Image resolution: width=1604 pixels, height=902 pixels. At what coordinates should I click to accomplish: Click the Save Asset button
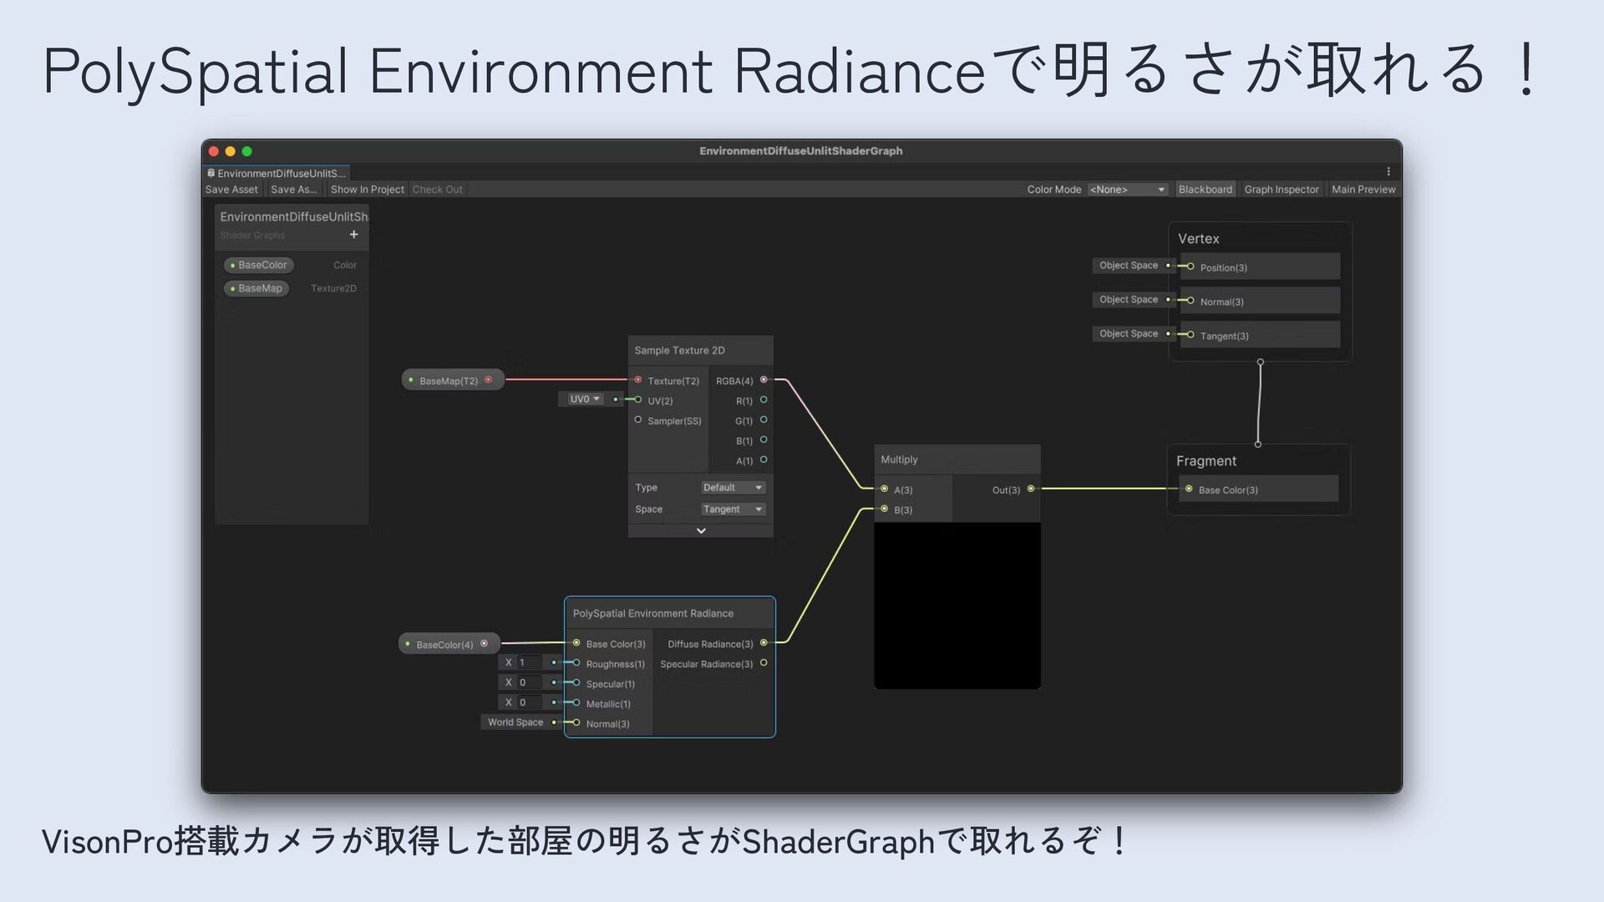[x=231, y=190]
